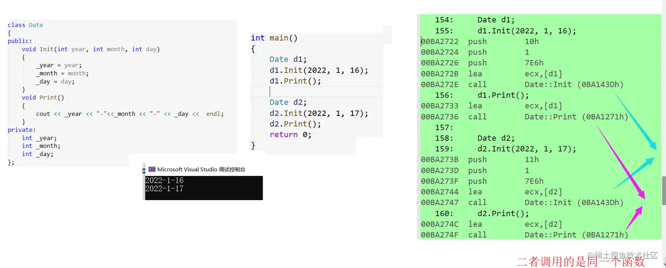The image size is (666, 268).
Task: Click instruction at 00BA274C lea ecx,[d2]
Action: (492, 224)
